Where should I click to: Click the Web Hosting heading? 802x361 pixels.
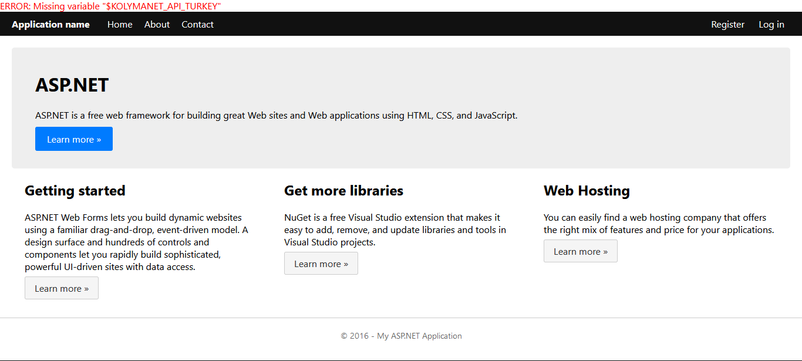587,191
